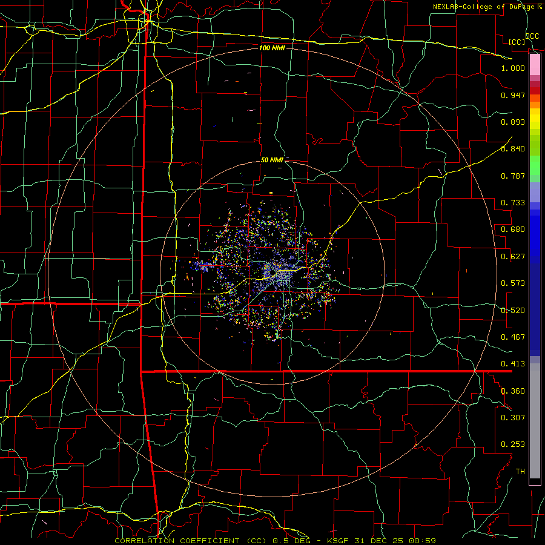Click the 0.253 scale value
The height and width of the screenshot is (545, 545).
(x=513, y=444)
